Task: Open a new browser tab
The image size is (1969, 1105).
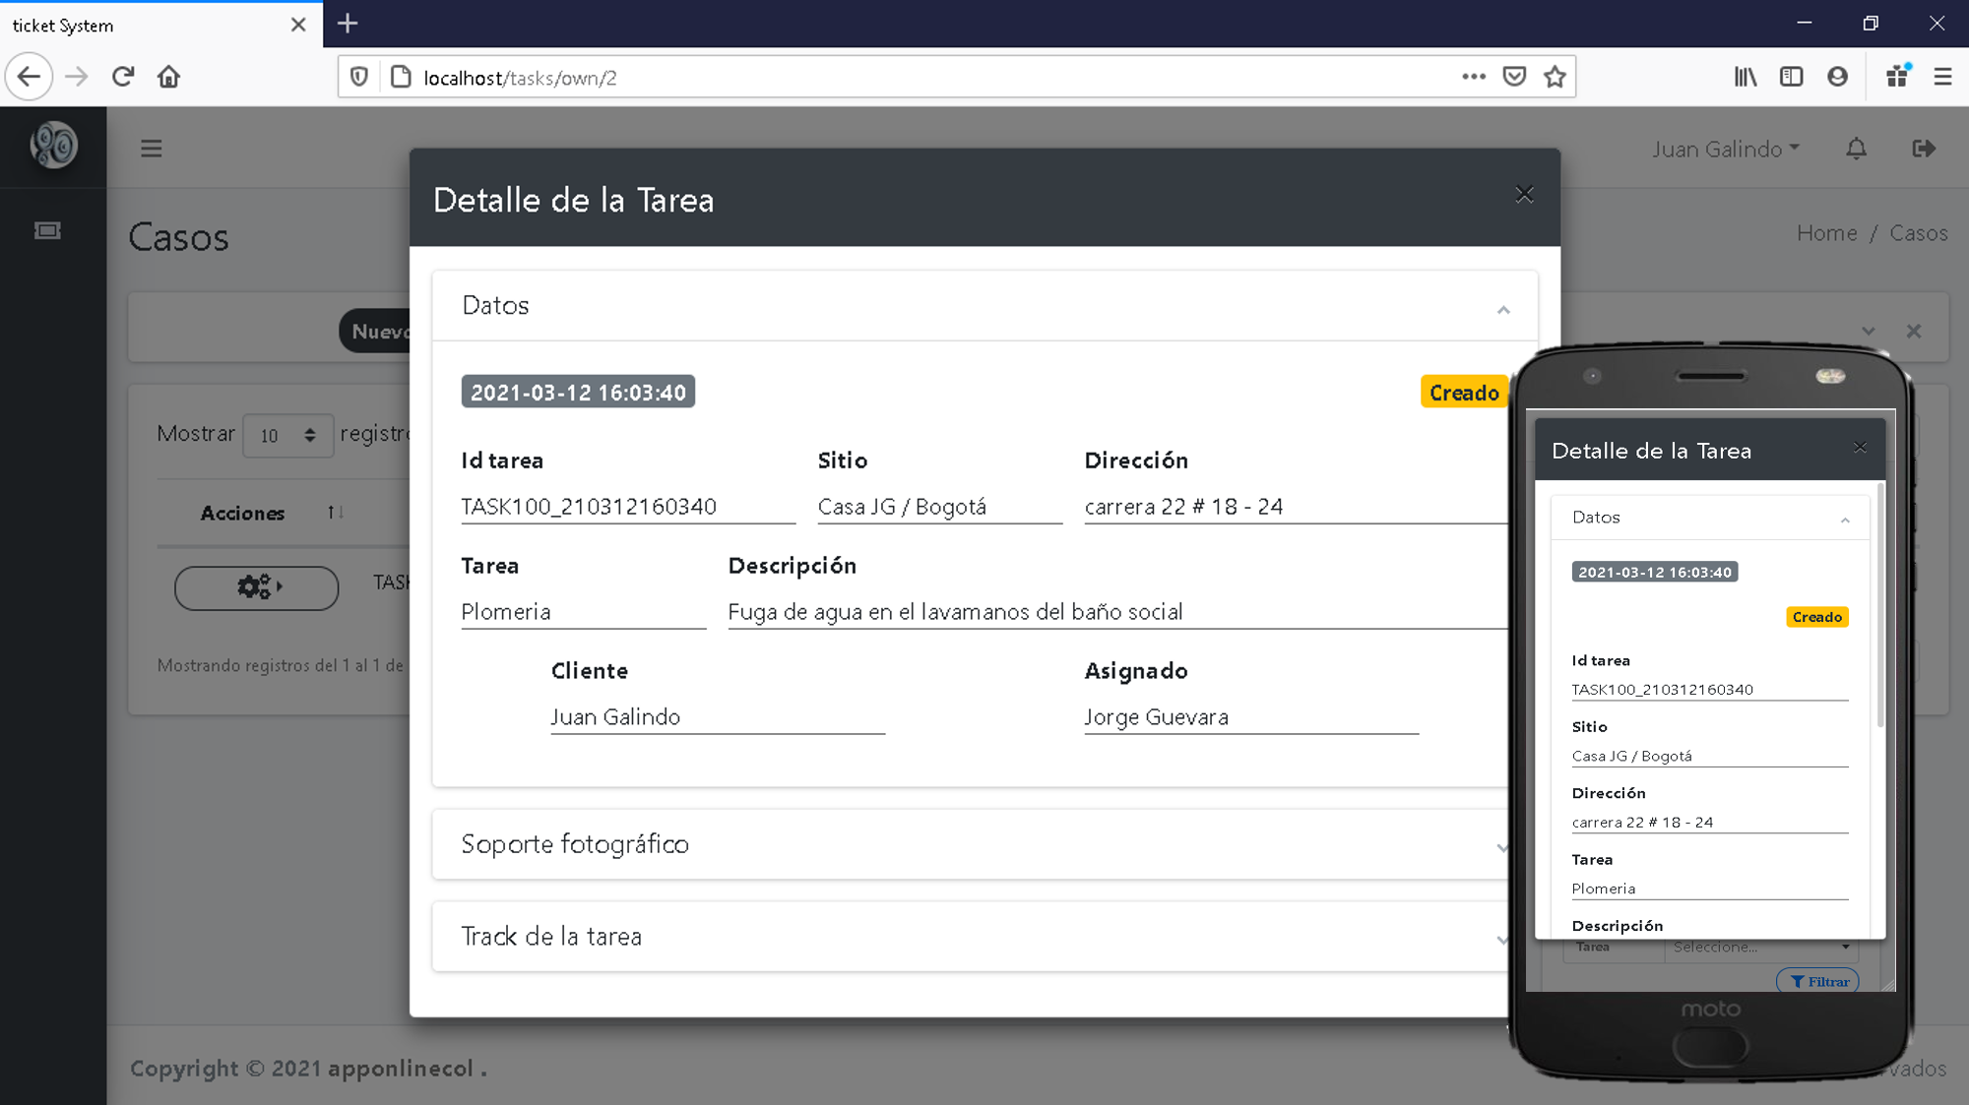Action: pyautogui.click(x=348, y=24)
